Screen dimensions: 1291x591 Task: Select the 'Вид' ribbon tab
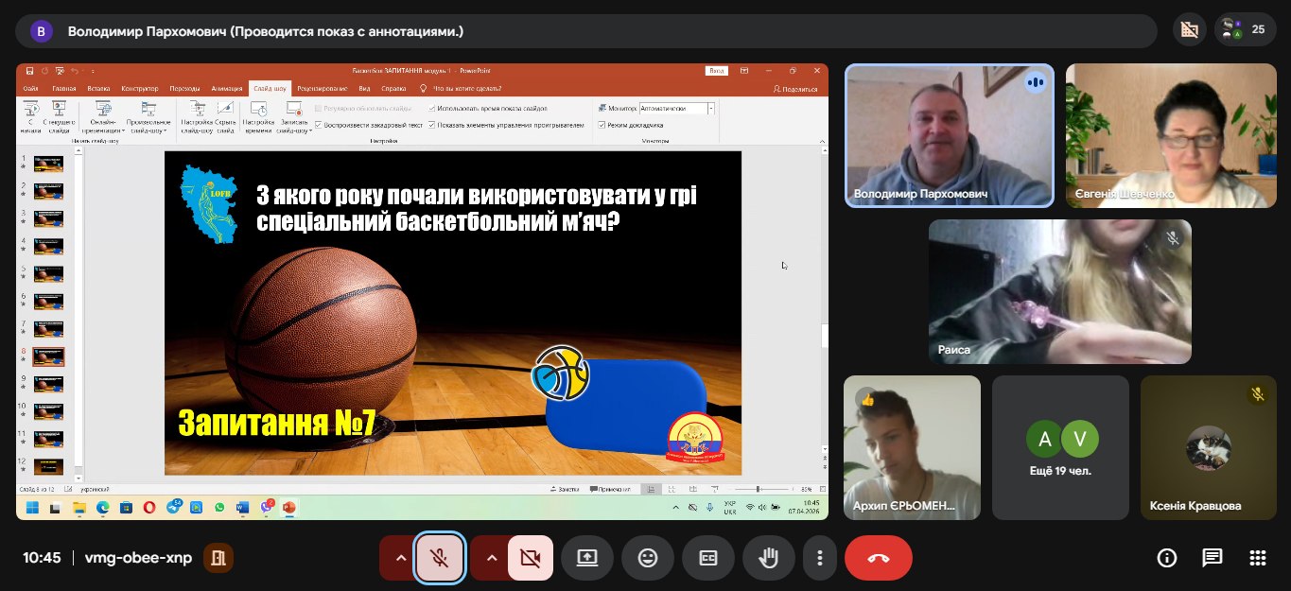point(364,88)
